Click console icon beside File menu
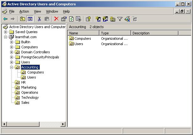The image size is (193, 135). point(5,12)
